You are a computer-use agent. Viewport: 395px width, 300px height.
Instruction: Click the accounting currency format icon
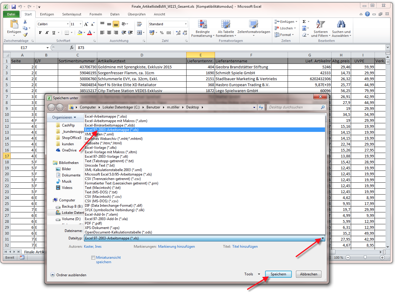pyautogui.click(x=152, y=33)
